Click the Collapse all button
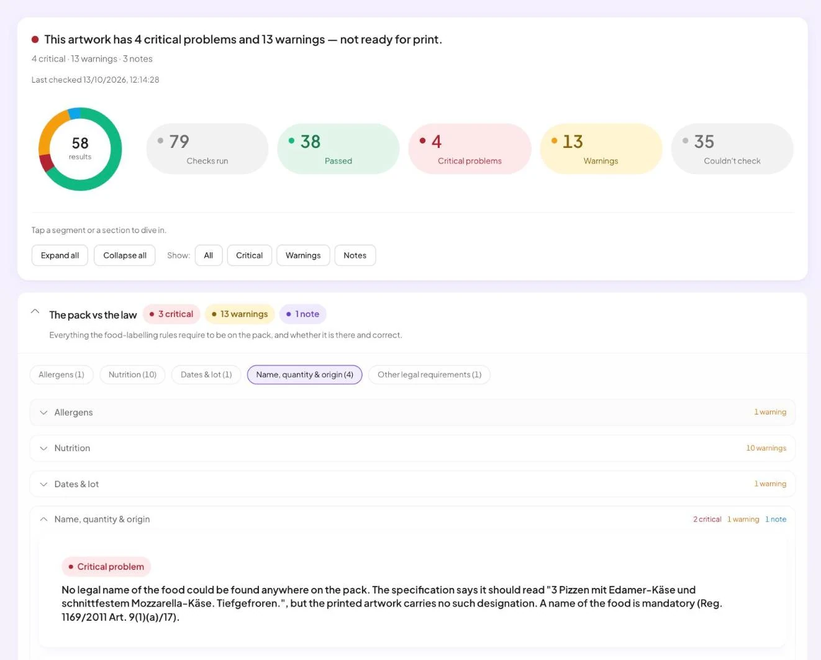Viewport: 821px width, 660px height. coord(125,255)
